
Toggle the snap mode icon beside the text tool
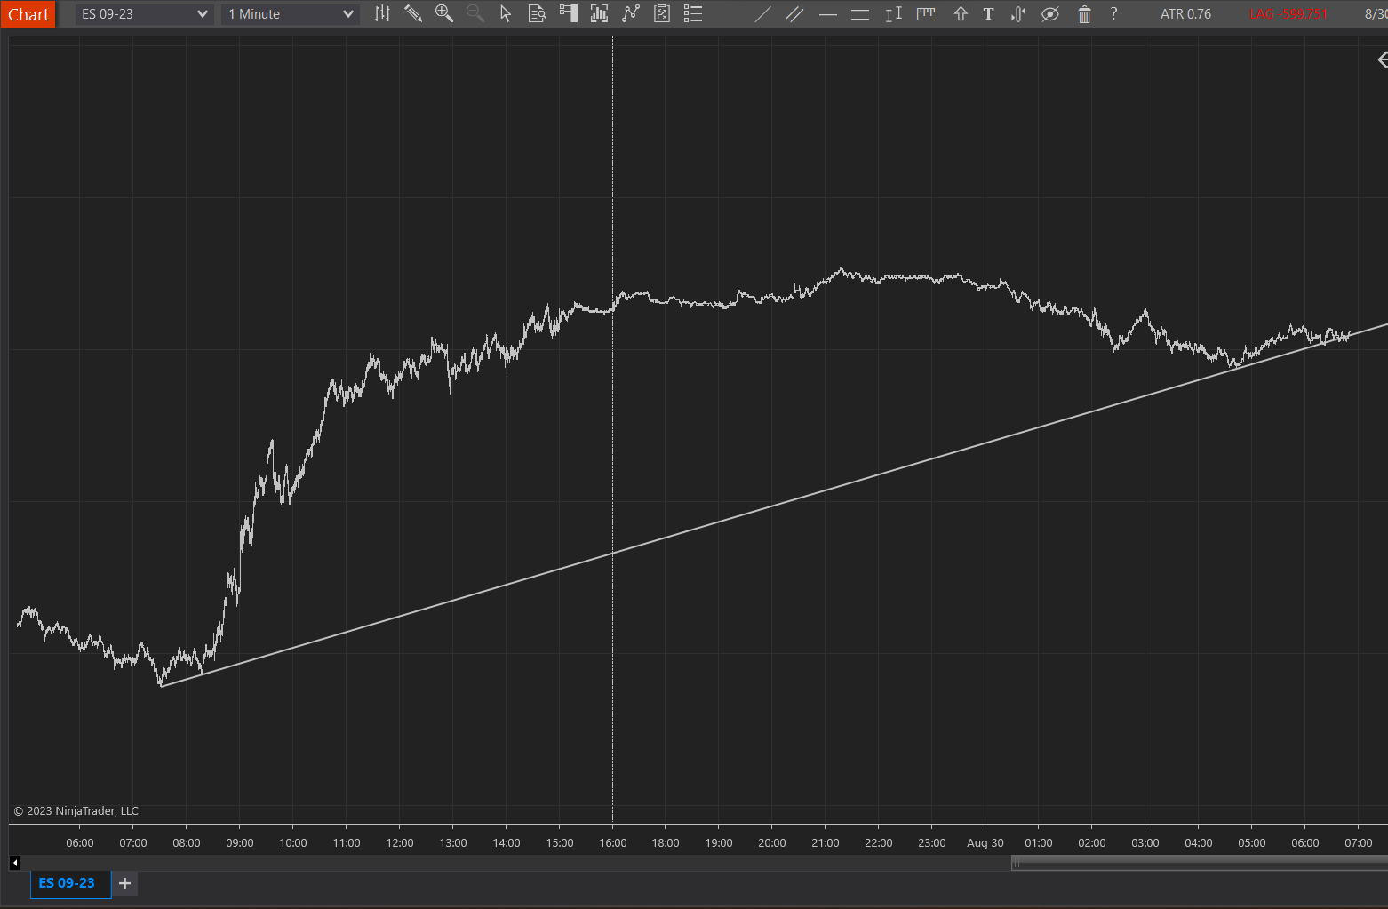tap(1018, 14)
